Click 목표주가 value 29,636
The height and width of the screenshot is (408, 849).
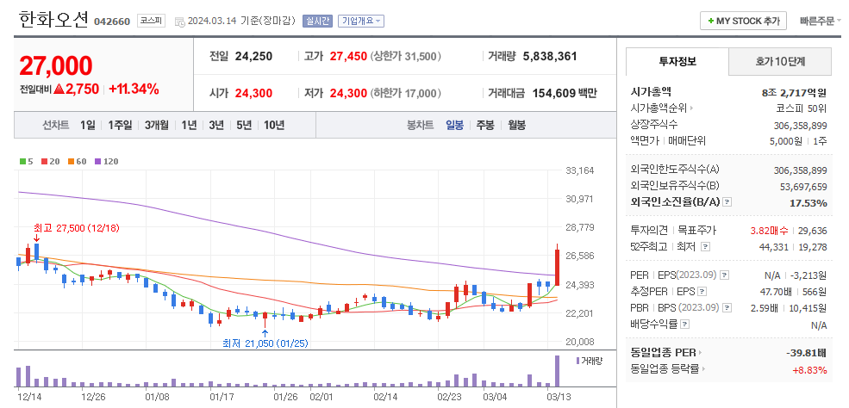812,231
